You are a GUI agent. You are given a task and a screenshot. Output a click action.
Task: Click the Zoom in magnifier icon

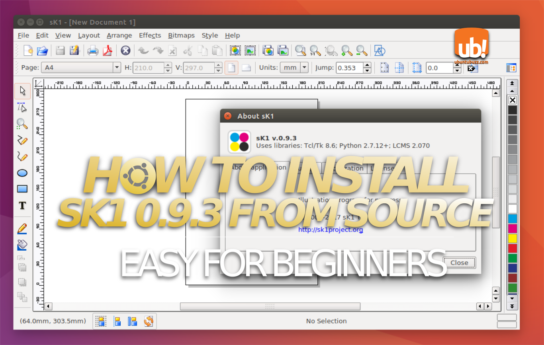(x=347, y=51)
